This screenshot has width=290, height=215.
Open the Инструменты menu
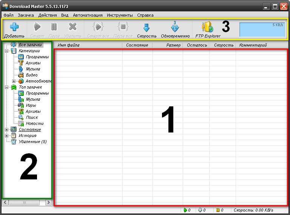120,15
